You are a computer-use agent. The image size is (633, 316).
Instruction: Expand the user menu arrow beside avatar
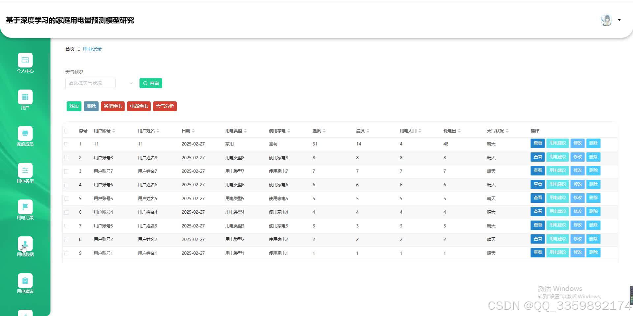[619, 20]
